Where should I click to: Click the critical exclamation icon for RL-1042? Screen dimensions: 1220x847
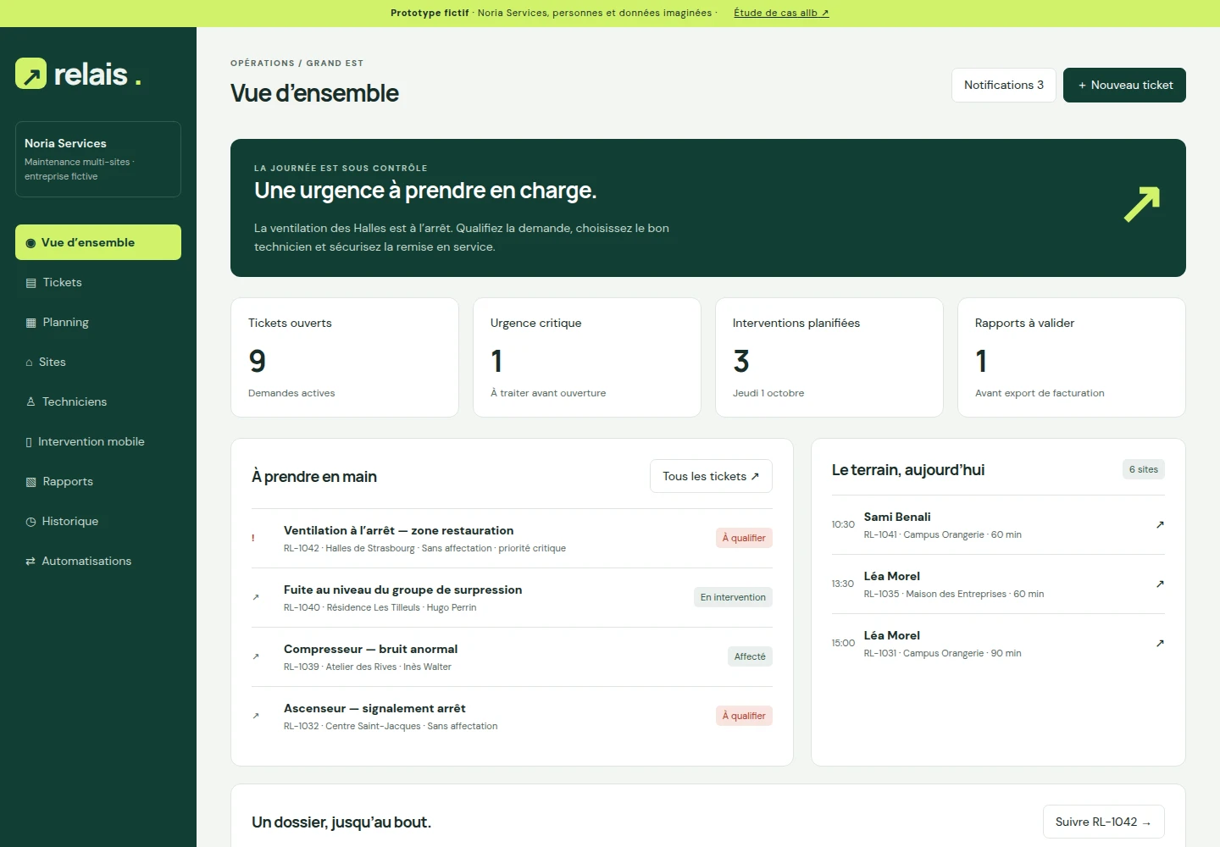click(x=253, y=538)
